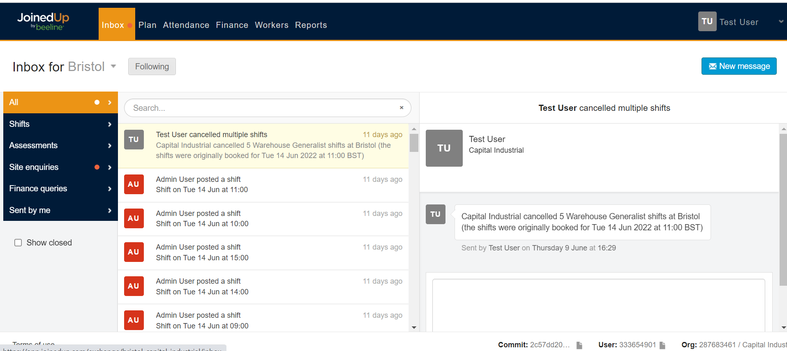Go to the Reports tab
The width and height of the screenshot is (787, 351).
(311, 25)
